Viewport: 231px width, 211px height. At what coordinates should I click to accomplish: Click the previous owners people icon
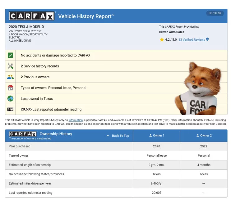point(10,77)
